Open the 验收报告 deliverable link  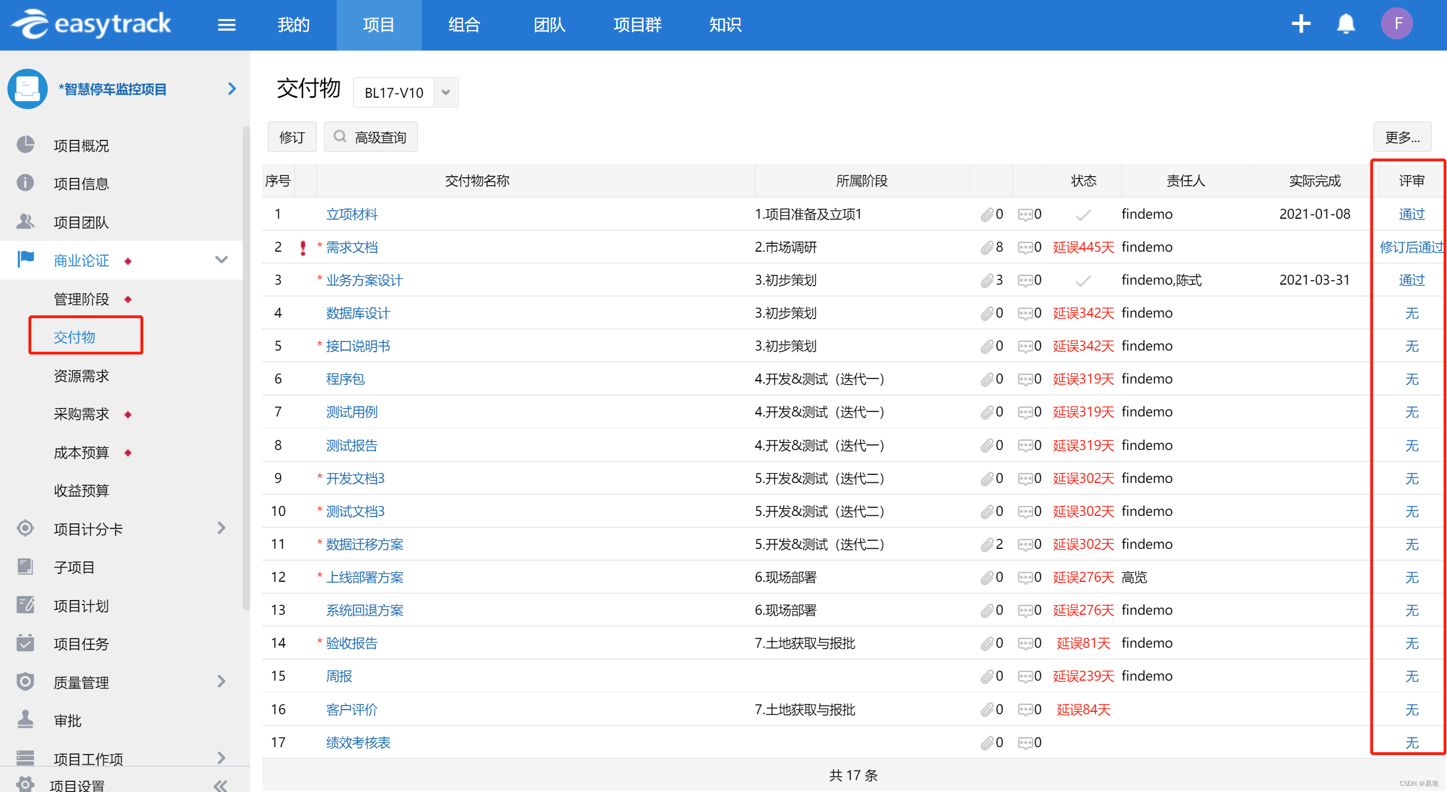point(351,643)
